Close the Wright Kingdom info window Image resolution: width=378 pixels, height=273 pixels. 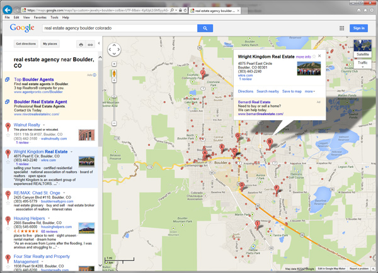[x=319, y=56]
